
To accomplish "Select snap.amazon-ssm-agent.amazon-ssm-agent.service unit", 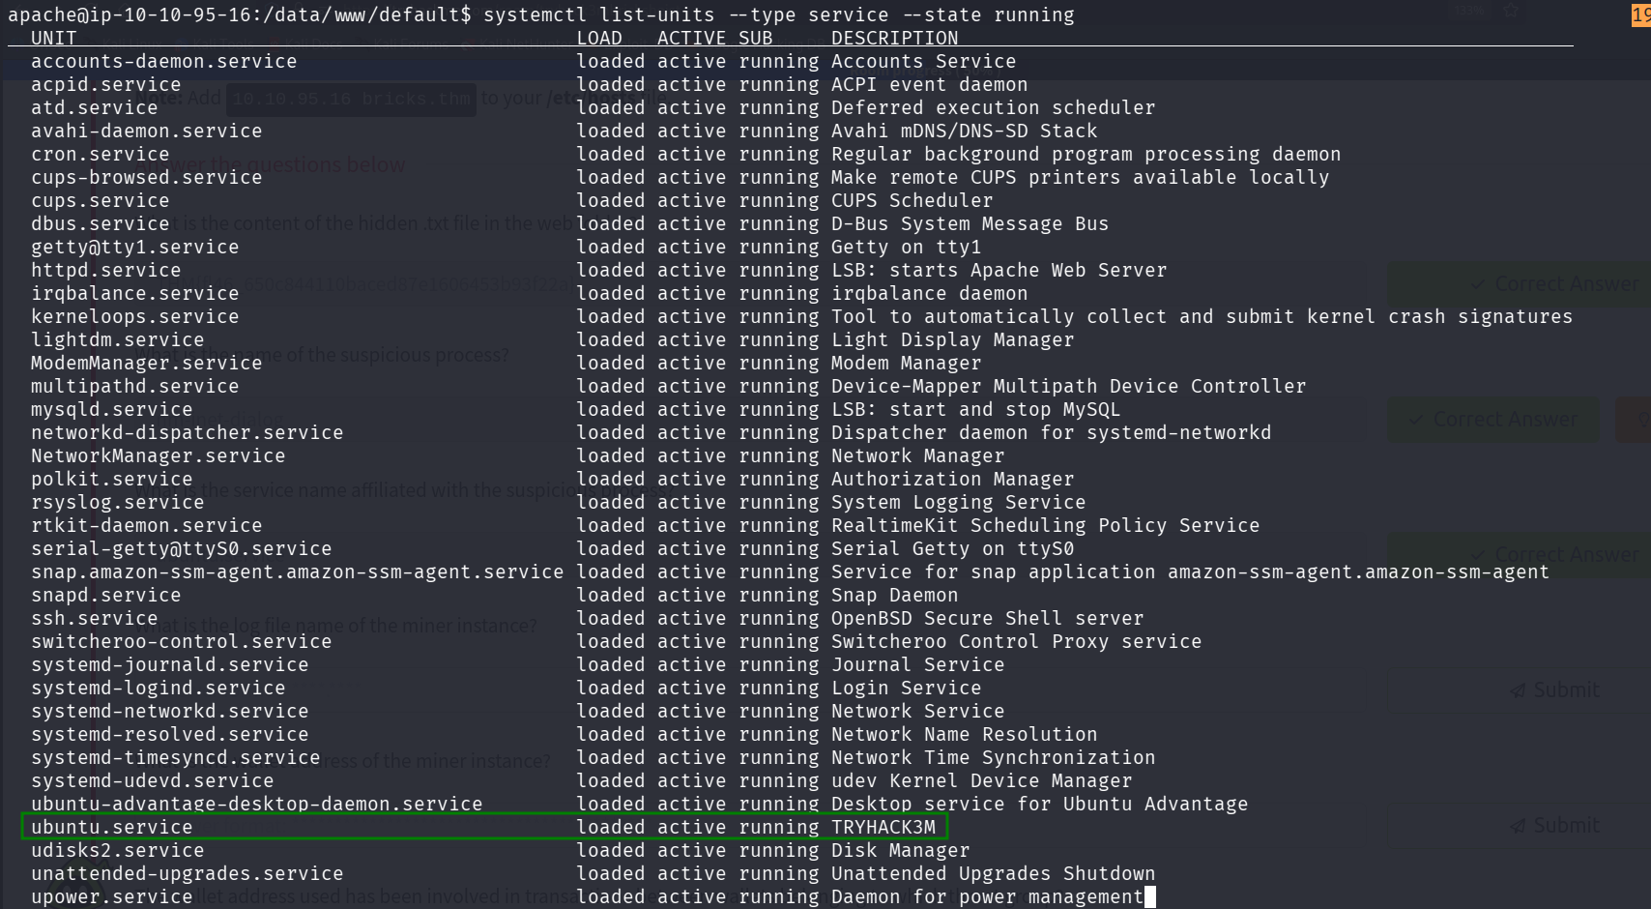I will pyautogui.click(x=297, y=572).
